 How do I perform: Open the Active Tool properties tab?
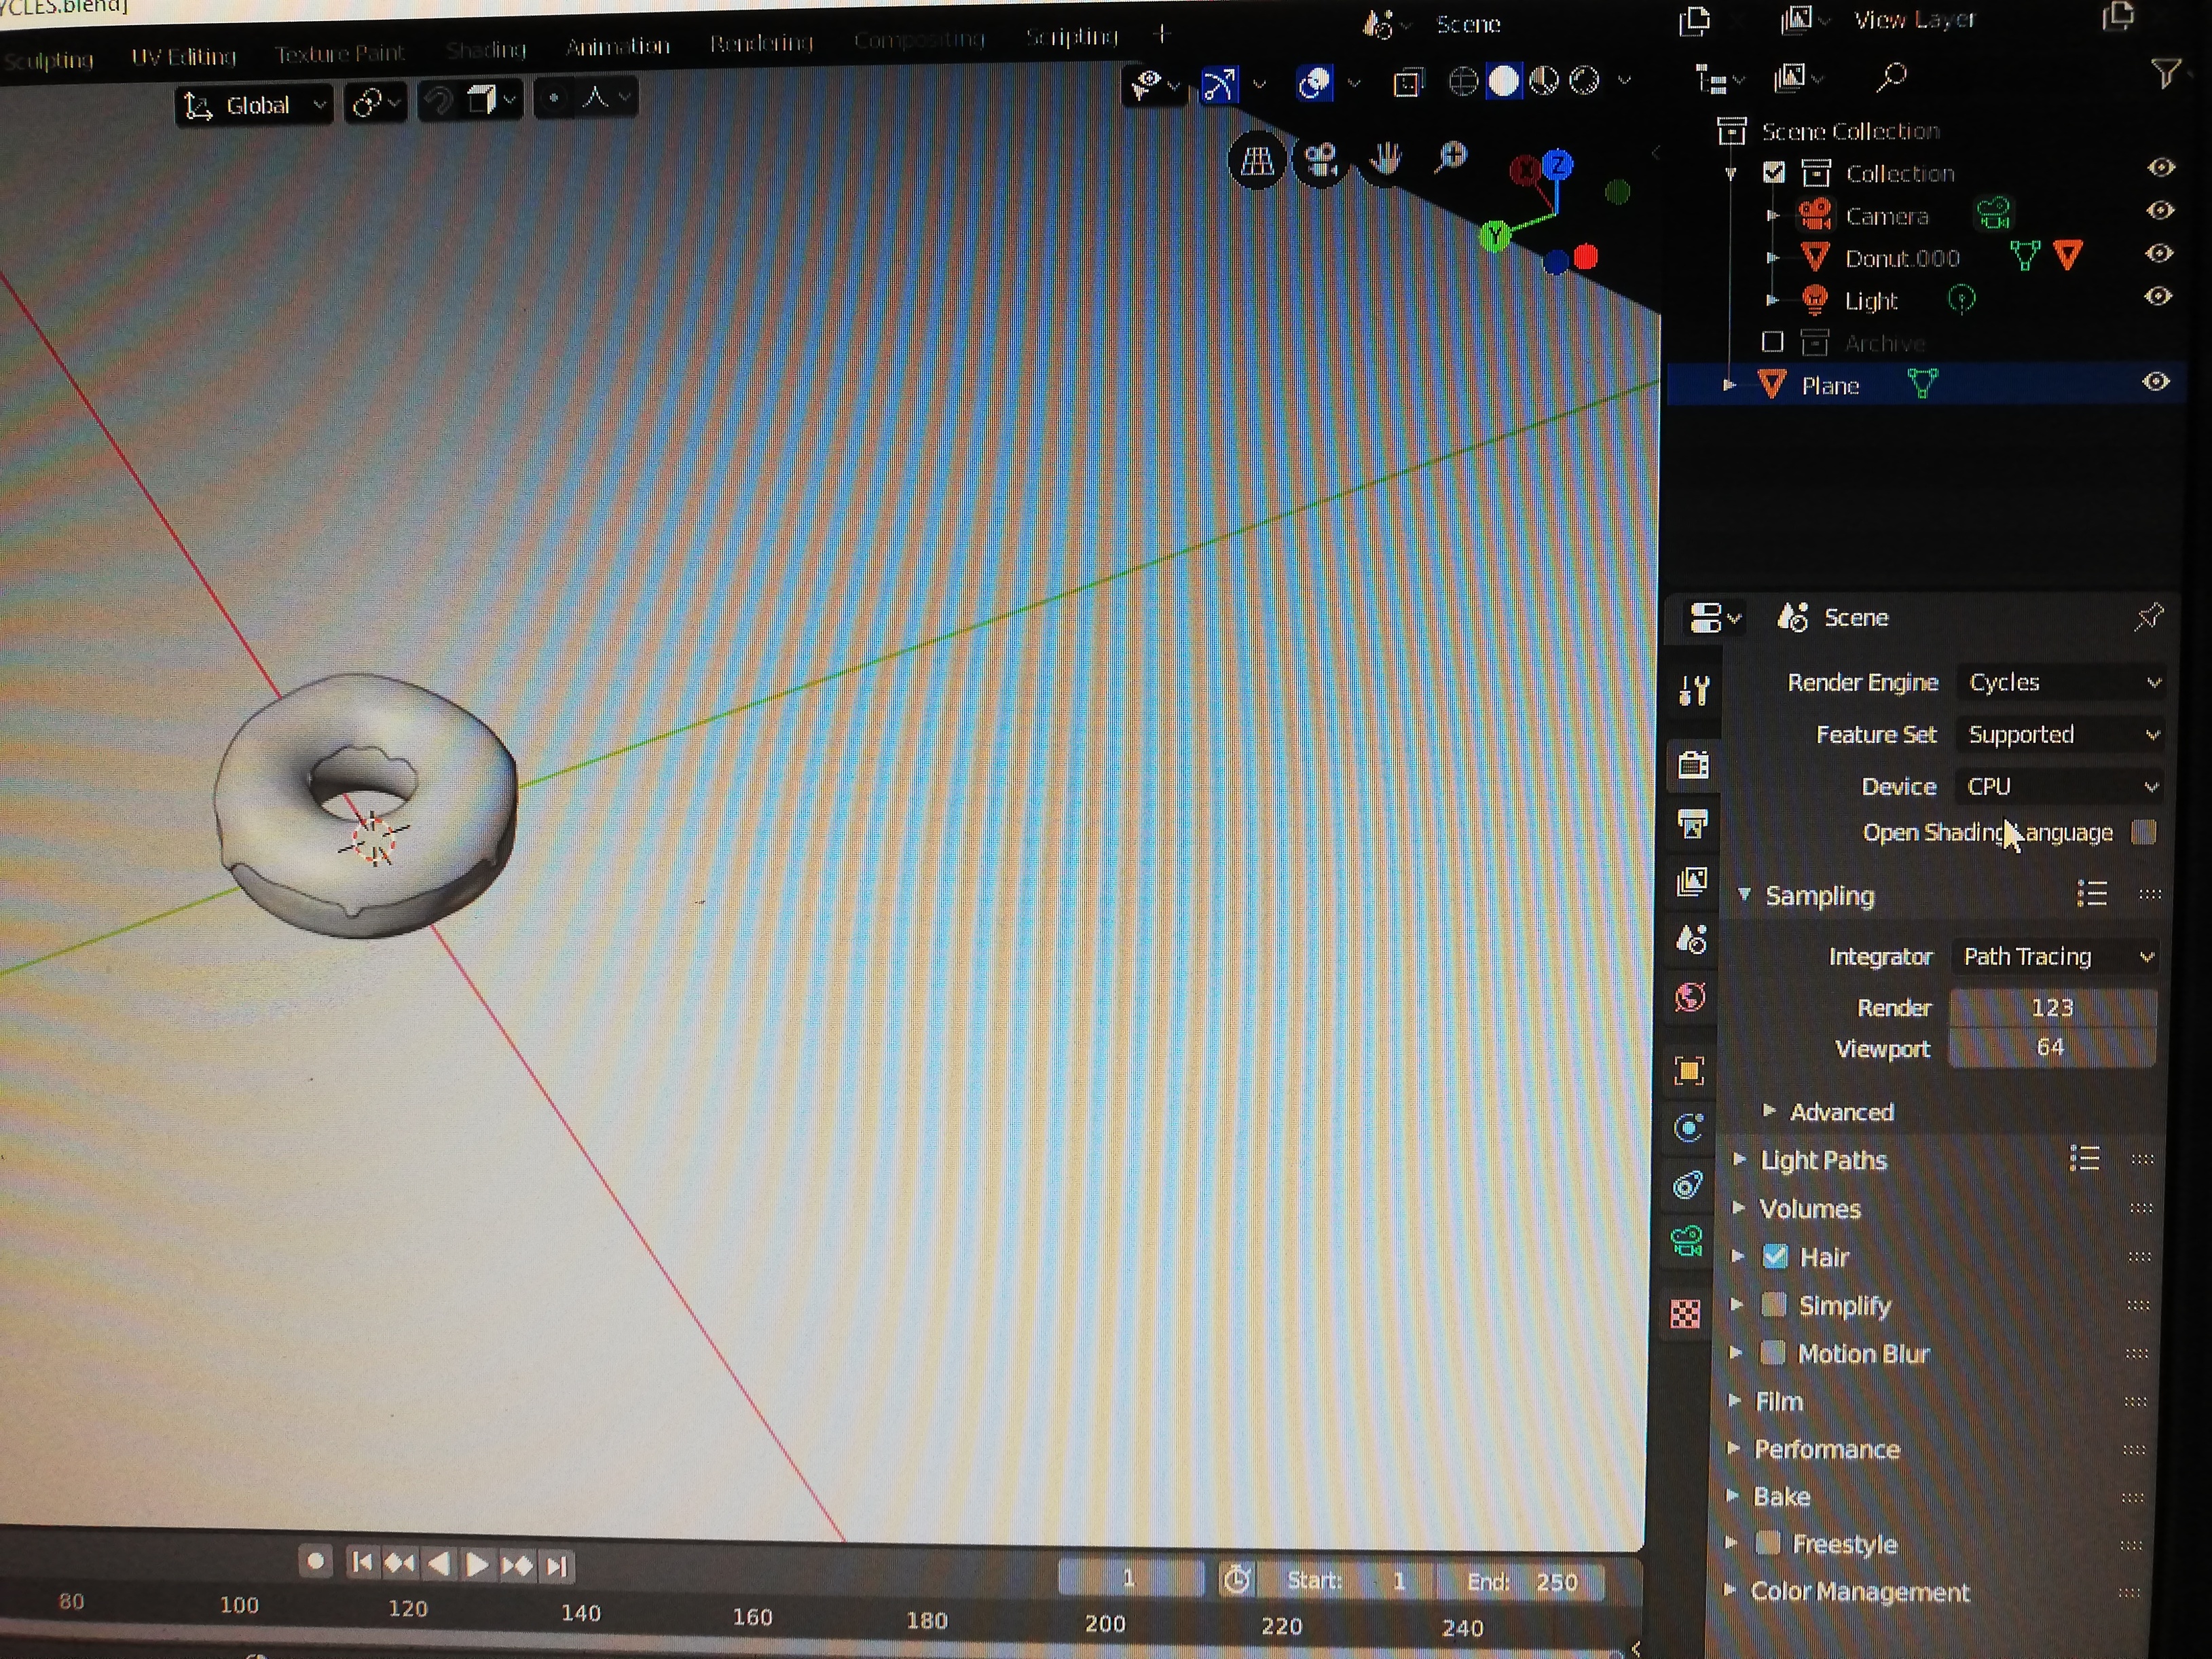click(x=1694, y=690)
